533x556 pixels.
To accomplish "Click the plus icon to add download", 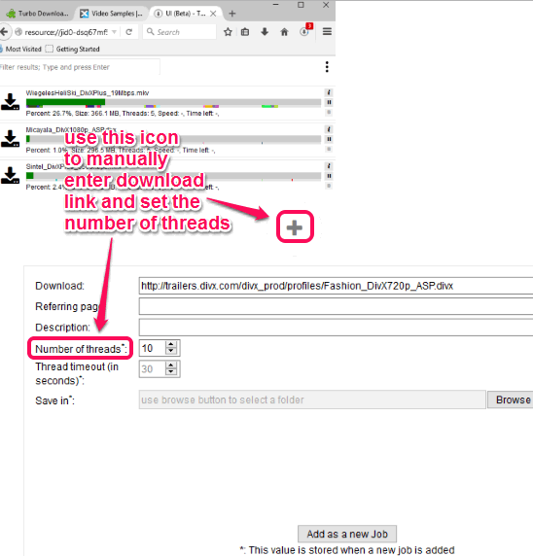I will point(295,227).
